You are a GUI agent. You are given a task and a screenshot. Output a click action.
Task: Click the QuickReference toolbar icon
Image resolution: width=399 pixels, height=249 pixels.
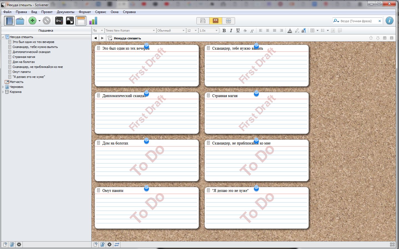tap(70, 21)
